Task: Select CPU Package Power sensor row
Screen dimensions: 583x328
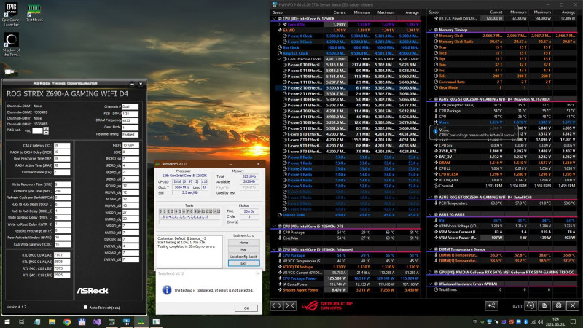Action: coord(348,278)
